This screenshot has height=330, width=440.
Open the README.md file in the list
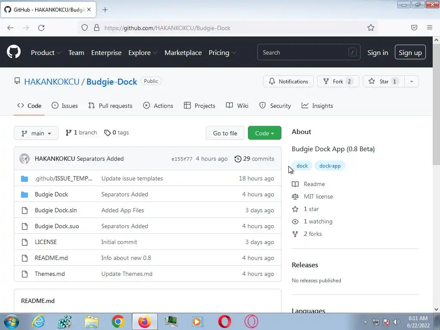[52, 258]
